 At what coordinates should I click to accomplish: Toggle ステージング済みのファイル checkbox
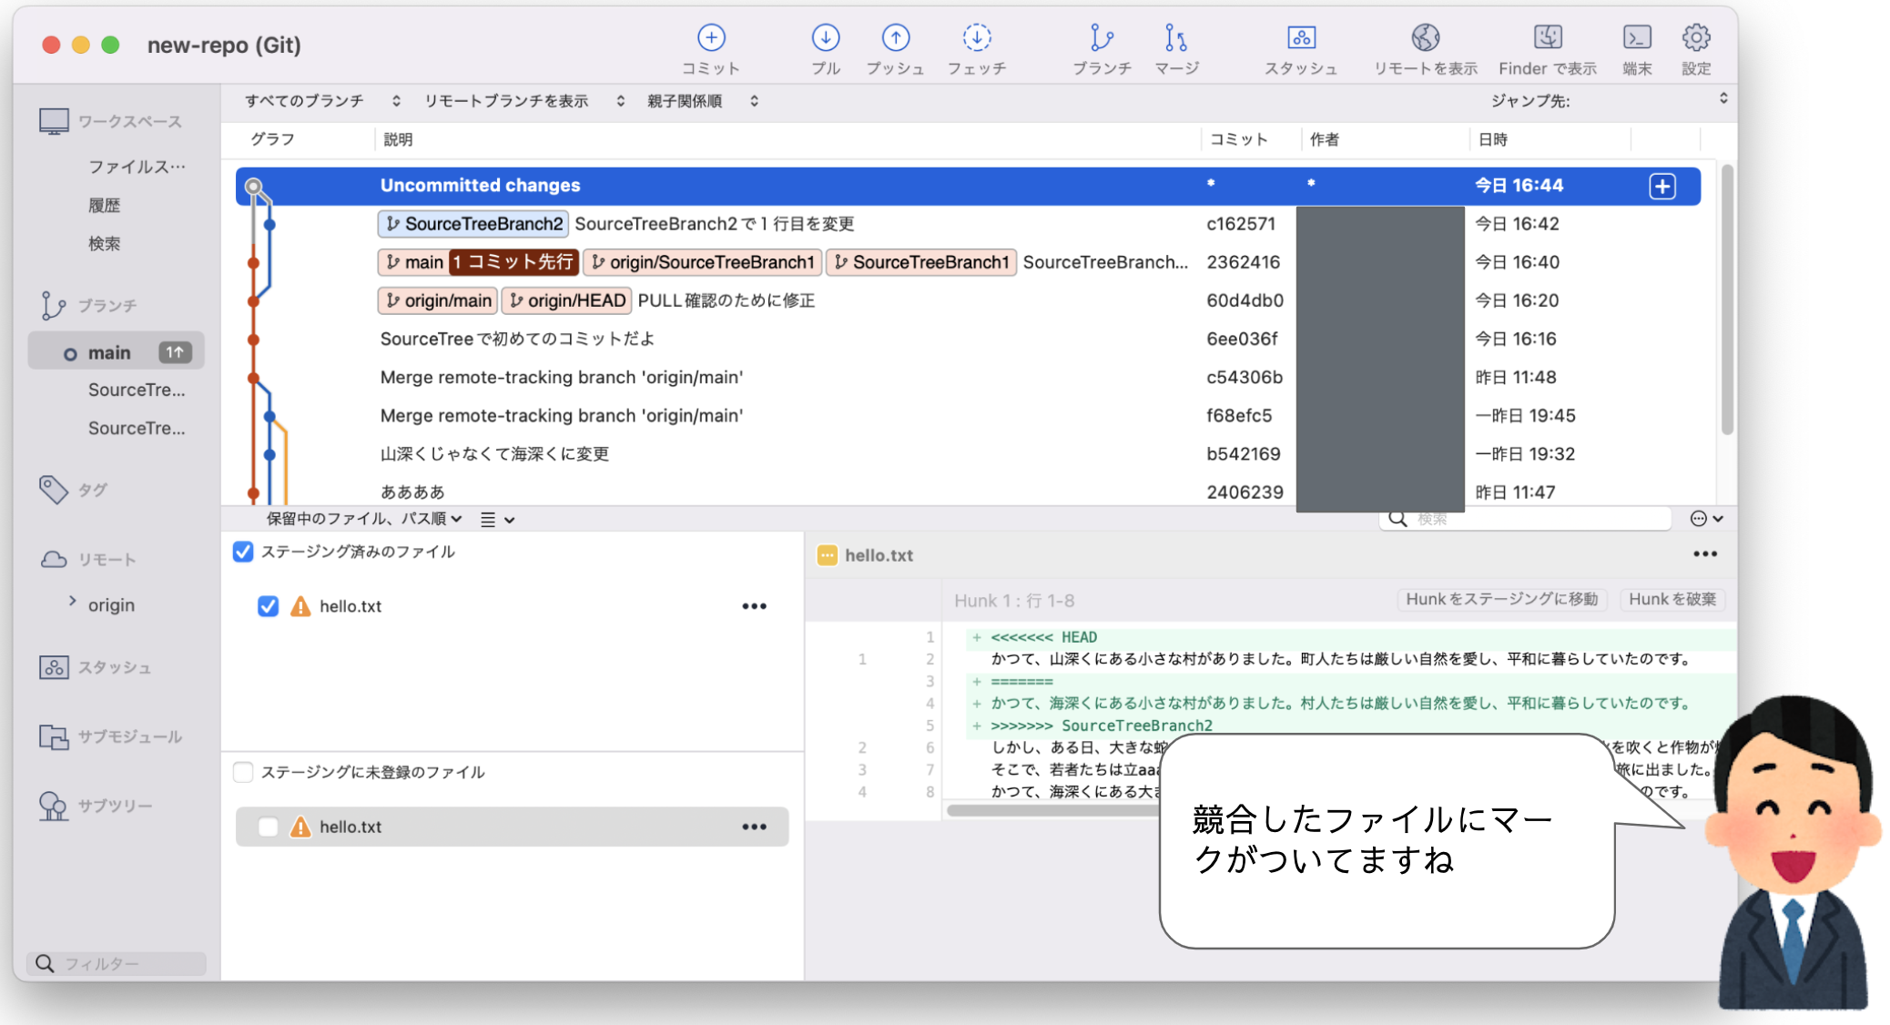pyautogui.click(x=243, y=552)
